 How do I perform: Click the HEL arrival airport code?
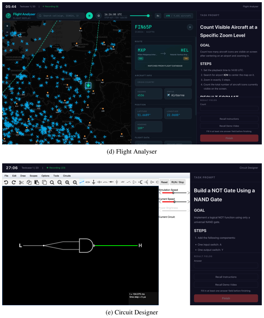[x=184, y=50]
